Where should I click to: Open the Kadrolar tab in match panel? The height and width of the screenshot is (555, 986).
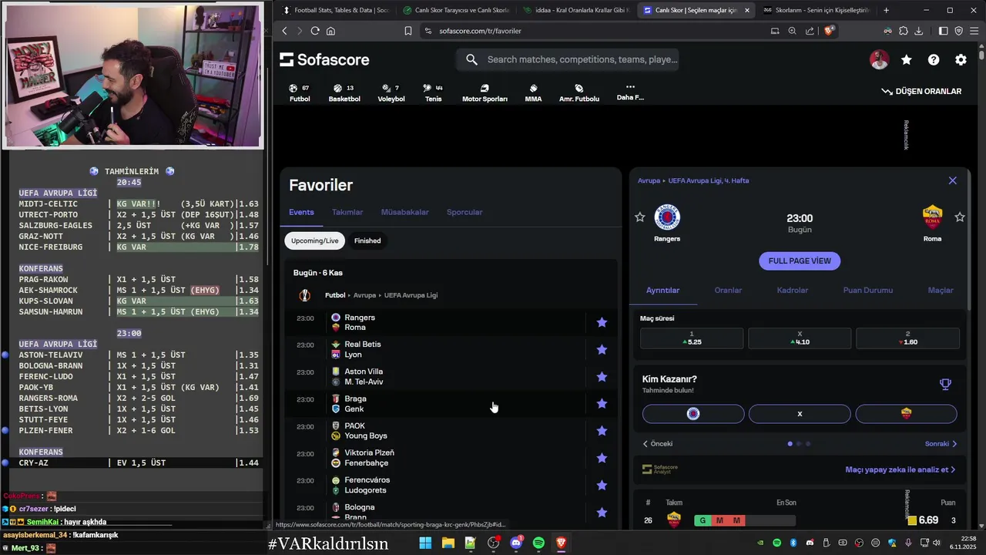792,291
